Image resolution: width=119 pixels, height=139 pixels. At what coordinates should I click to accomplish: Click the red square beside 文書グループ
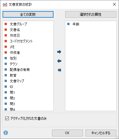pos(6,24)
